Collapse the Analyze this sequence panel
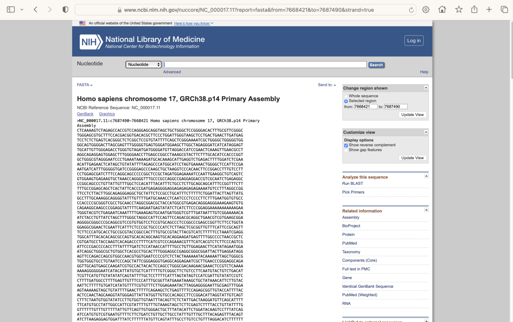Image resolution: width=513 pixels, height=322 pixels. 426,176
